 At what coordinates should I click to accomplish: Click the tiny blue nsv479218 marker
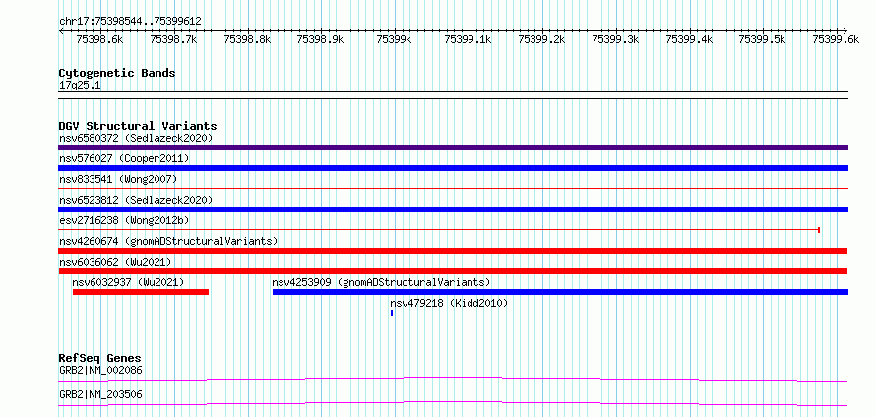pyautogui.click(x=392, y=313)
